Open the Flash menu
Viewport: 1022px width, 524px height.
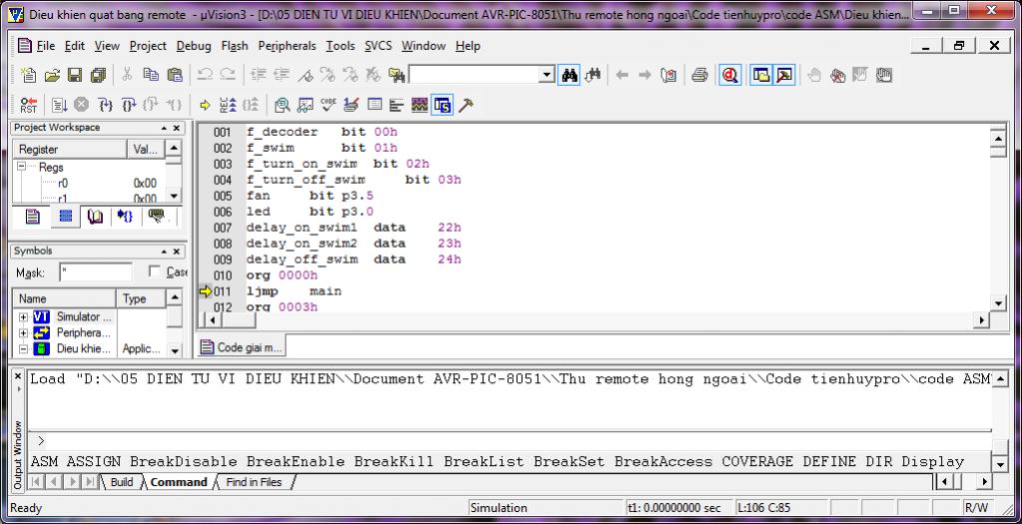coord(235,46)
